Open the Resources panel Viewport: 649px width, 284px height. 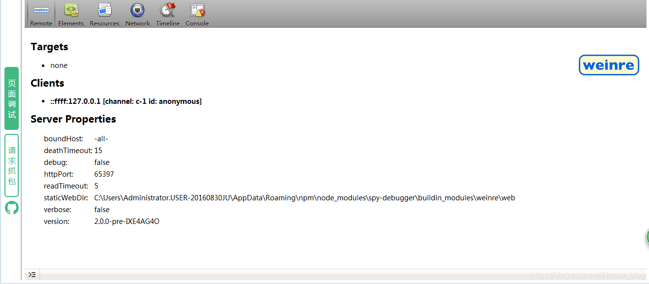(x=105, y=14)
